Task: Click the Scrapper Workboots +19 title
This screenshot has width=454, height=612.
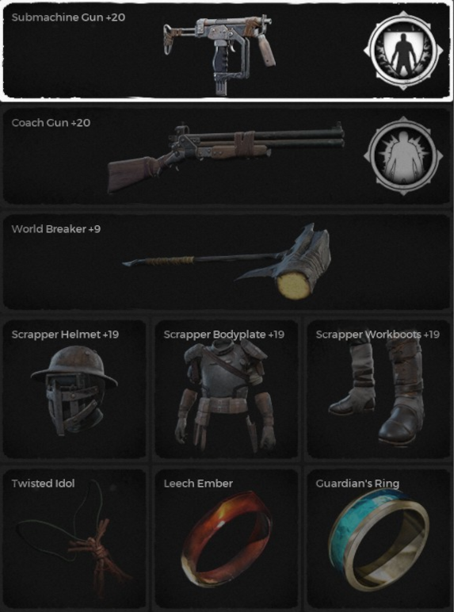Action: [x=378, y=335]
